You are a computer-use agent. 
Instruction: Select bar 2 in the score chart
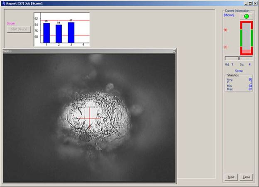click(x=59, y=33)
